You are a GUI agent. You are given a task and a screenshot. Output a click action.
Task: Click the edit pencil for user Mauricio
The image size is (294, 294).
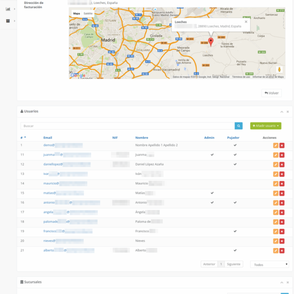(x=275, y=184)
